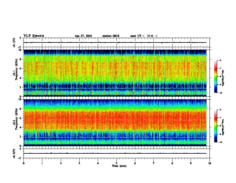Viewport: 236px width, 183px height.
Task: Click time axis tick label "8"
Action: click(172, 163)
